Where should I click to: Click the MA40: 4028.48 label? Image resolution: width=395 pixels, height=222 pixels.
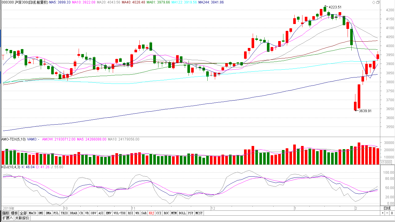(x=133, y=2)
